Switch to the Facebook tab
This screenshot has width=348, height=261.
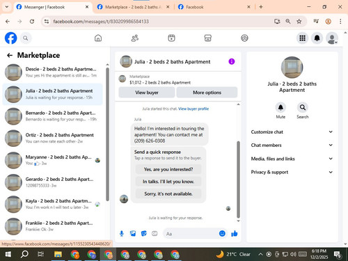214,7
